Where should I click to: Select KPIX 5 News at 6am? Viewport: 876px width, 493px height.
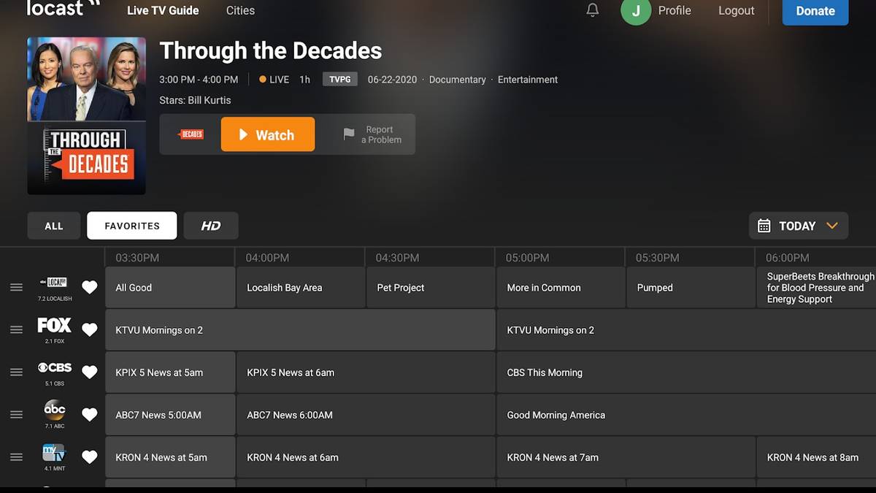(x=366, y=372)
